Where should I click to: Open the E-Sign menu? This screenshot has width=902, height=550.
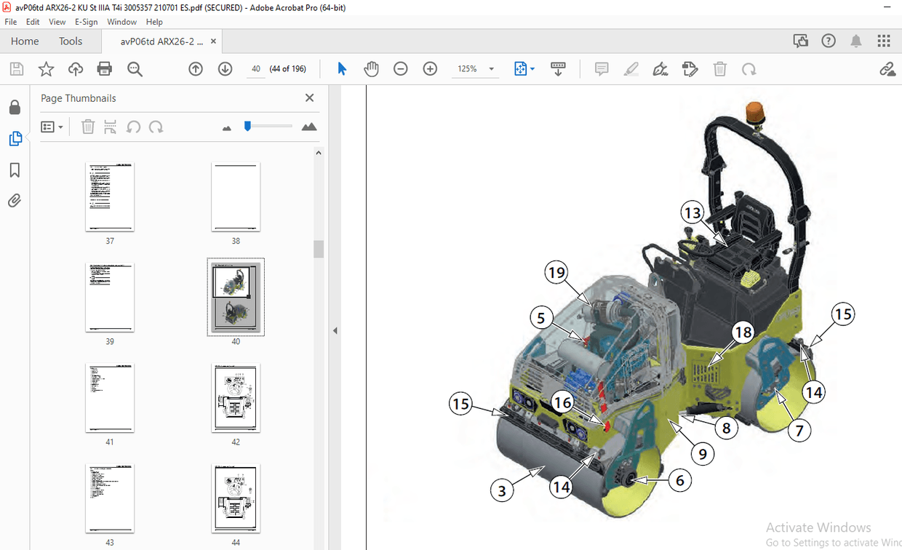point(86,22)
